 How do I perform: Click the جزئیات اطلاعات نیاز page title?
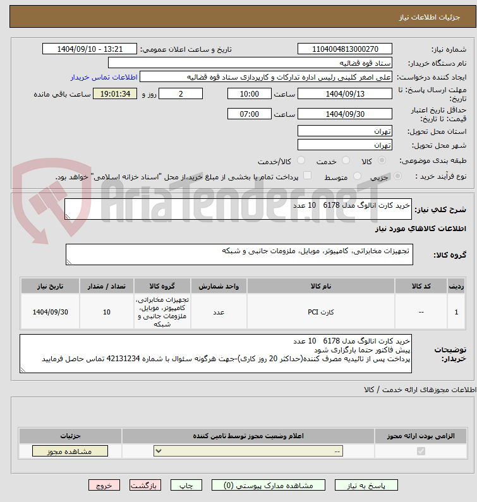pos(429,17)
